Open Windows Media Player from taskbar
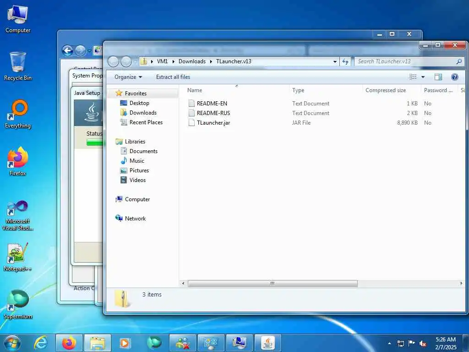This screenshot has width=469, height=352. pyautogui.click(x=125, y=343)
